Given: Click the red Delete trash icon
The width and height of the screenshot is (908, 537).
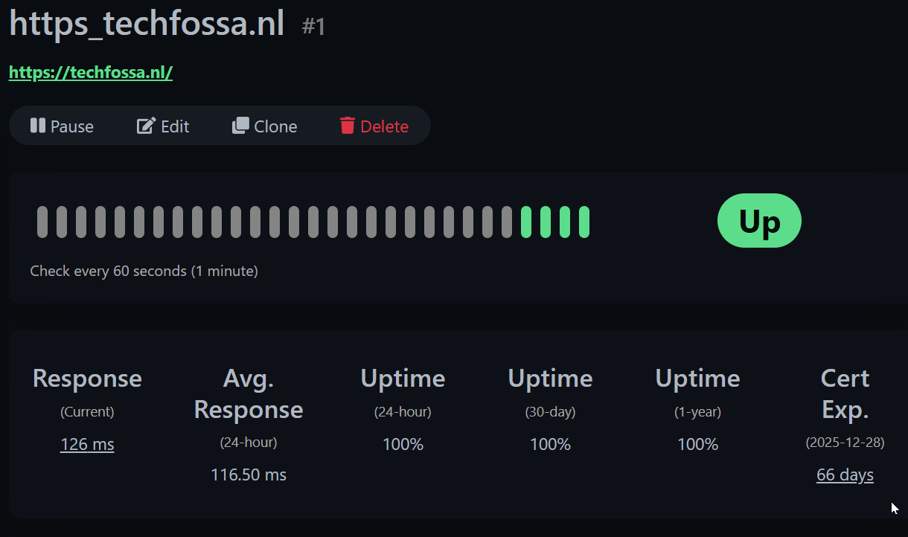Looking at the screenshot, I should (348, 126).
